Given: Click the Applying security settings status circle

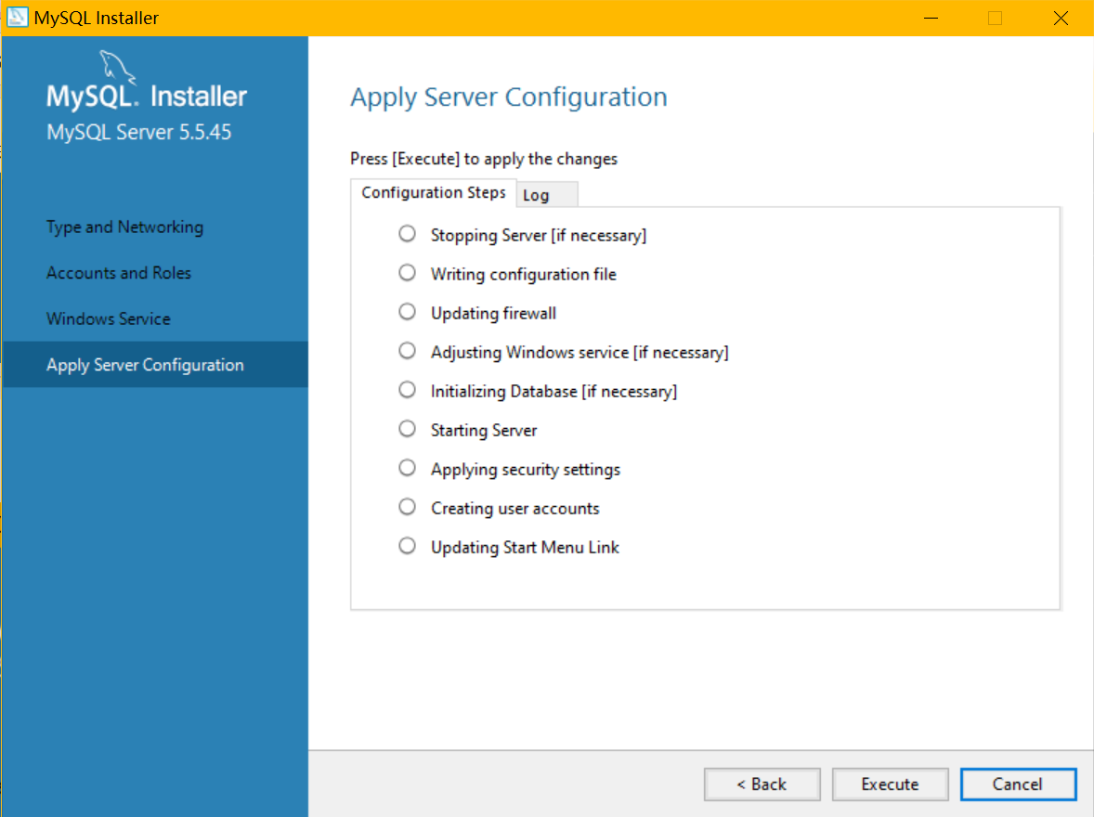Looking at the screenshot, I should (407, 468).
